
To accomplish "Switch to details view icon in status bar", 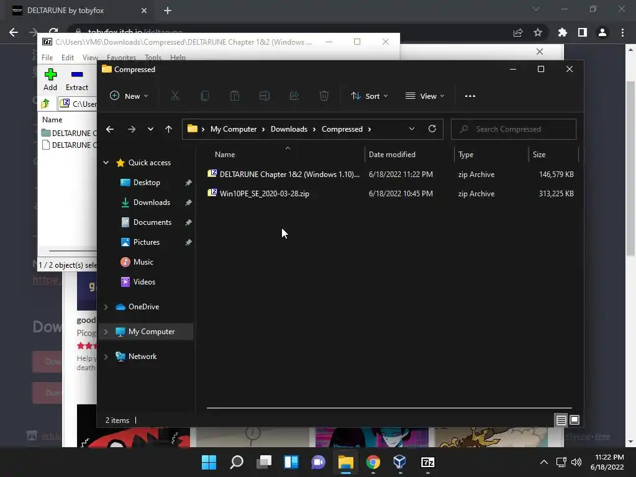I will [561, 420].
